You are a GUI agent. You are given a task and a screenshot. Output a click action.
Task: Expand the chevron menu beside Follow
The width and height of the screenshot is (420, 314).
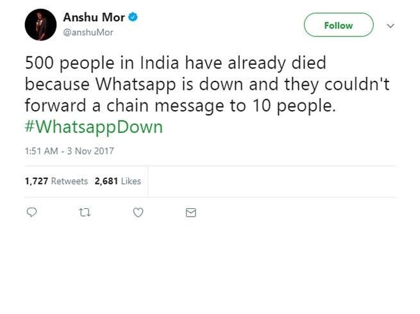coord(391,26)
